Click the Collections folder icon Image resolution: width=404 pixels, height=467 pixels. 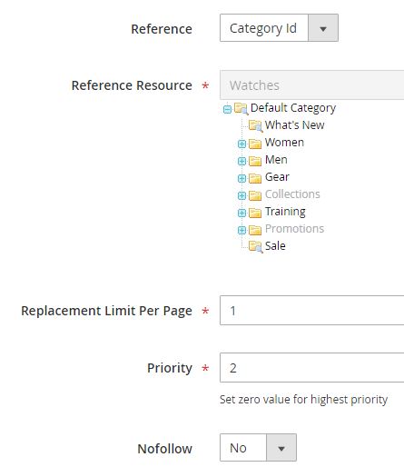point(255,195)
